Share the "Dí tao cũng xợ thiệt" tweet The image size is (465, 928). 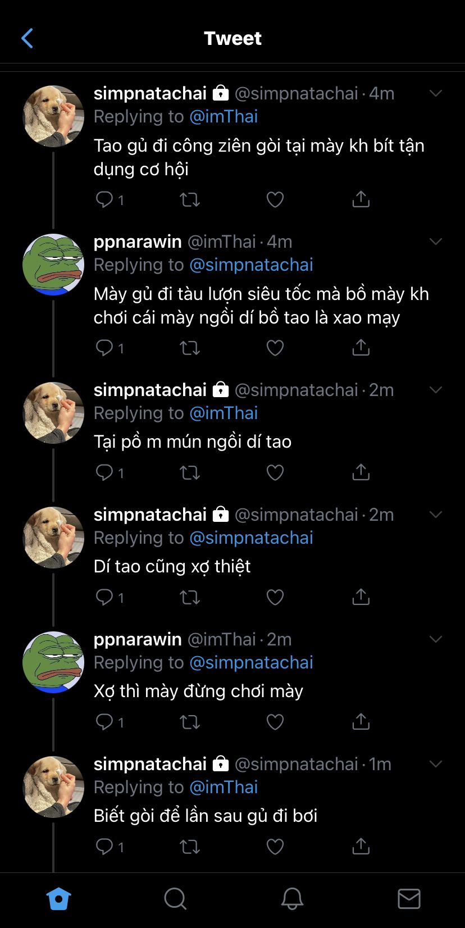coord(361,597)
